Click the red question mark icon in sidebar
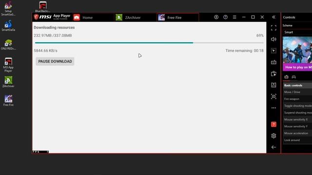This screenshot has height=175, width=312. [x=273, y=124]
